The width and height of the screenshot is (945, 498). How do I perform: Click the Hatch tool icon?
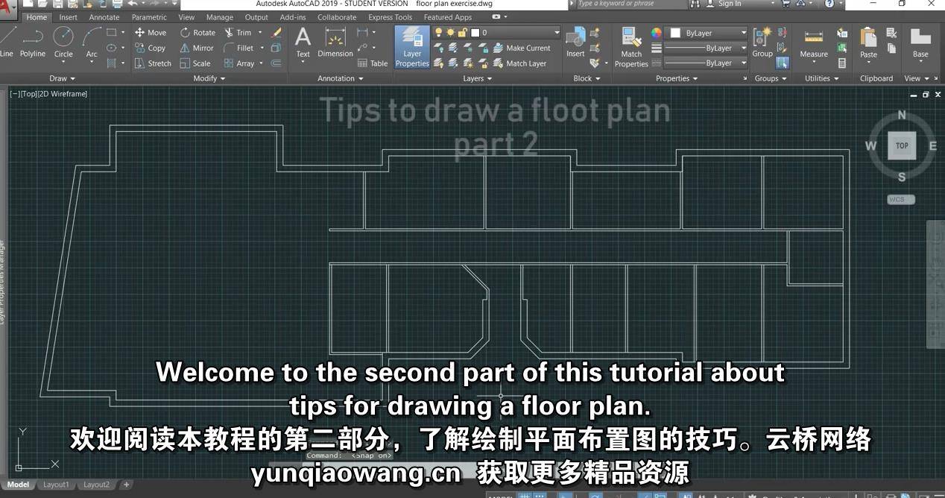click(x=111, y=63)
